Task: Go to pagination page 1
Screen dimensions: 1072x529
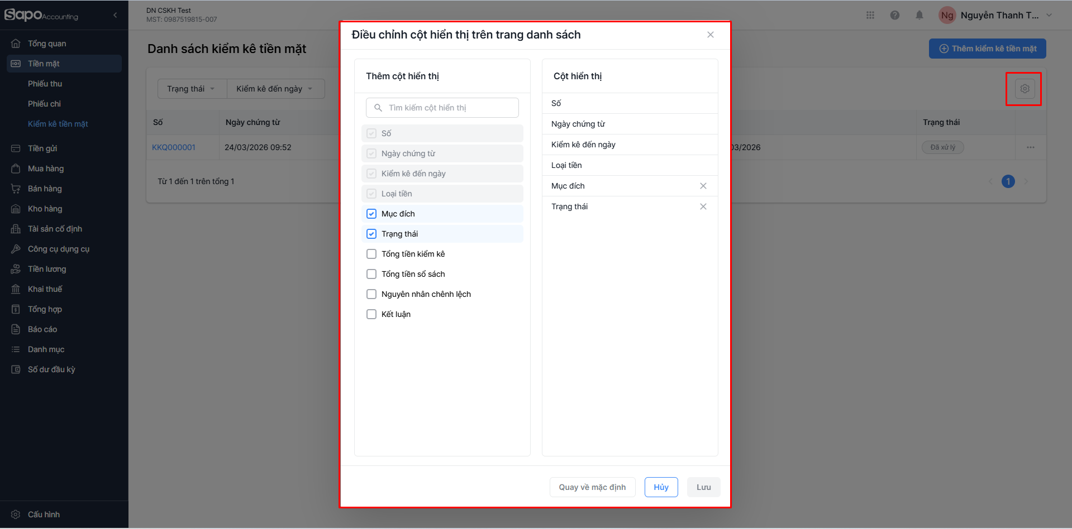Action: [x=1008, y=181]
